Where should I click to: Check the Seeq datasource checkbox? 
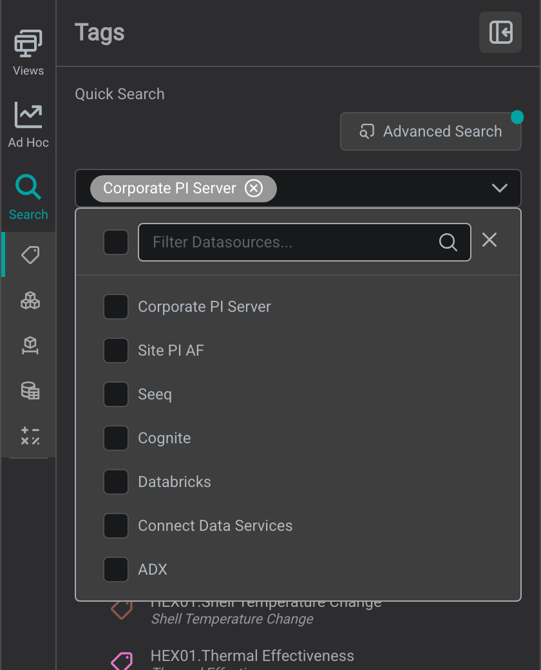pyautogui.click(x=116, y=394)
